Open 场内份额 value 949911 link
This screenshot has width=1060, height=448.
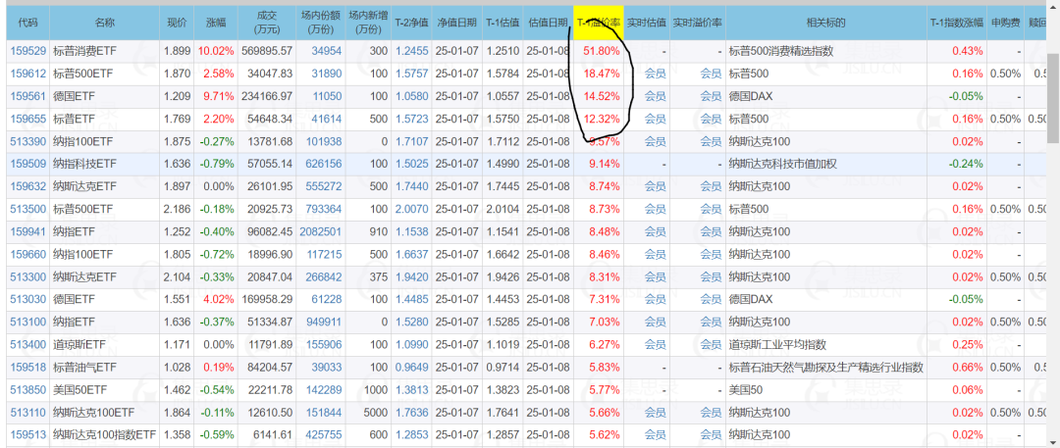click(x=324, y=322)
